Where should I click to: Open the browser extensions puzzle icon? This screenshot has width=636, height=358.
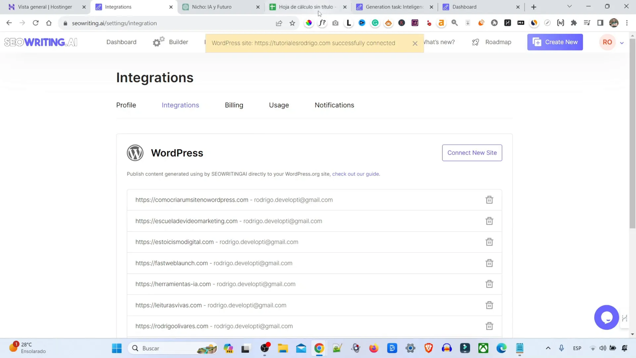574,23
